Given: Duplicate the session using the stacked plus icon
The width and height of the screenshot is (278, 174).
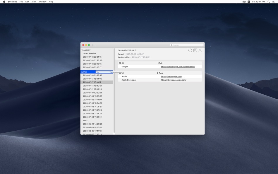Looking at the screenshot, I should tap(195, 50).
